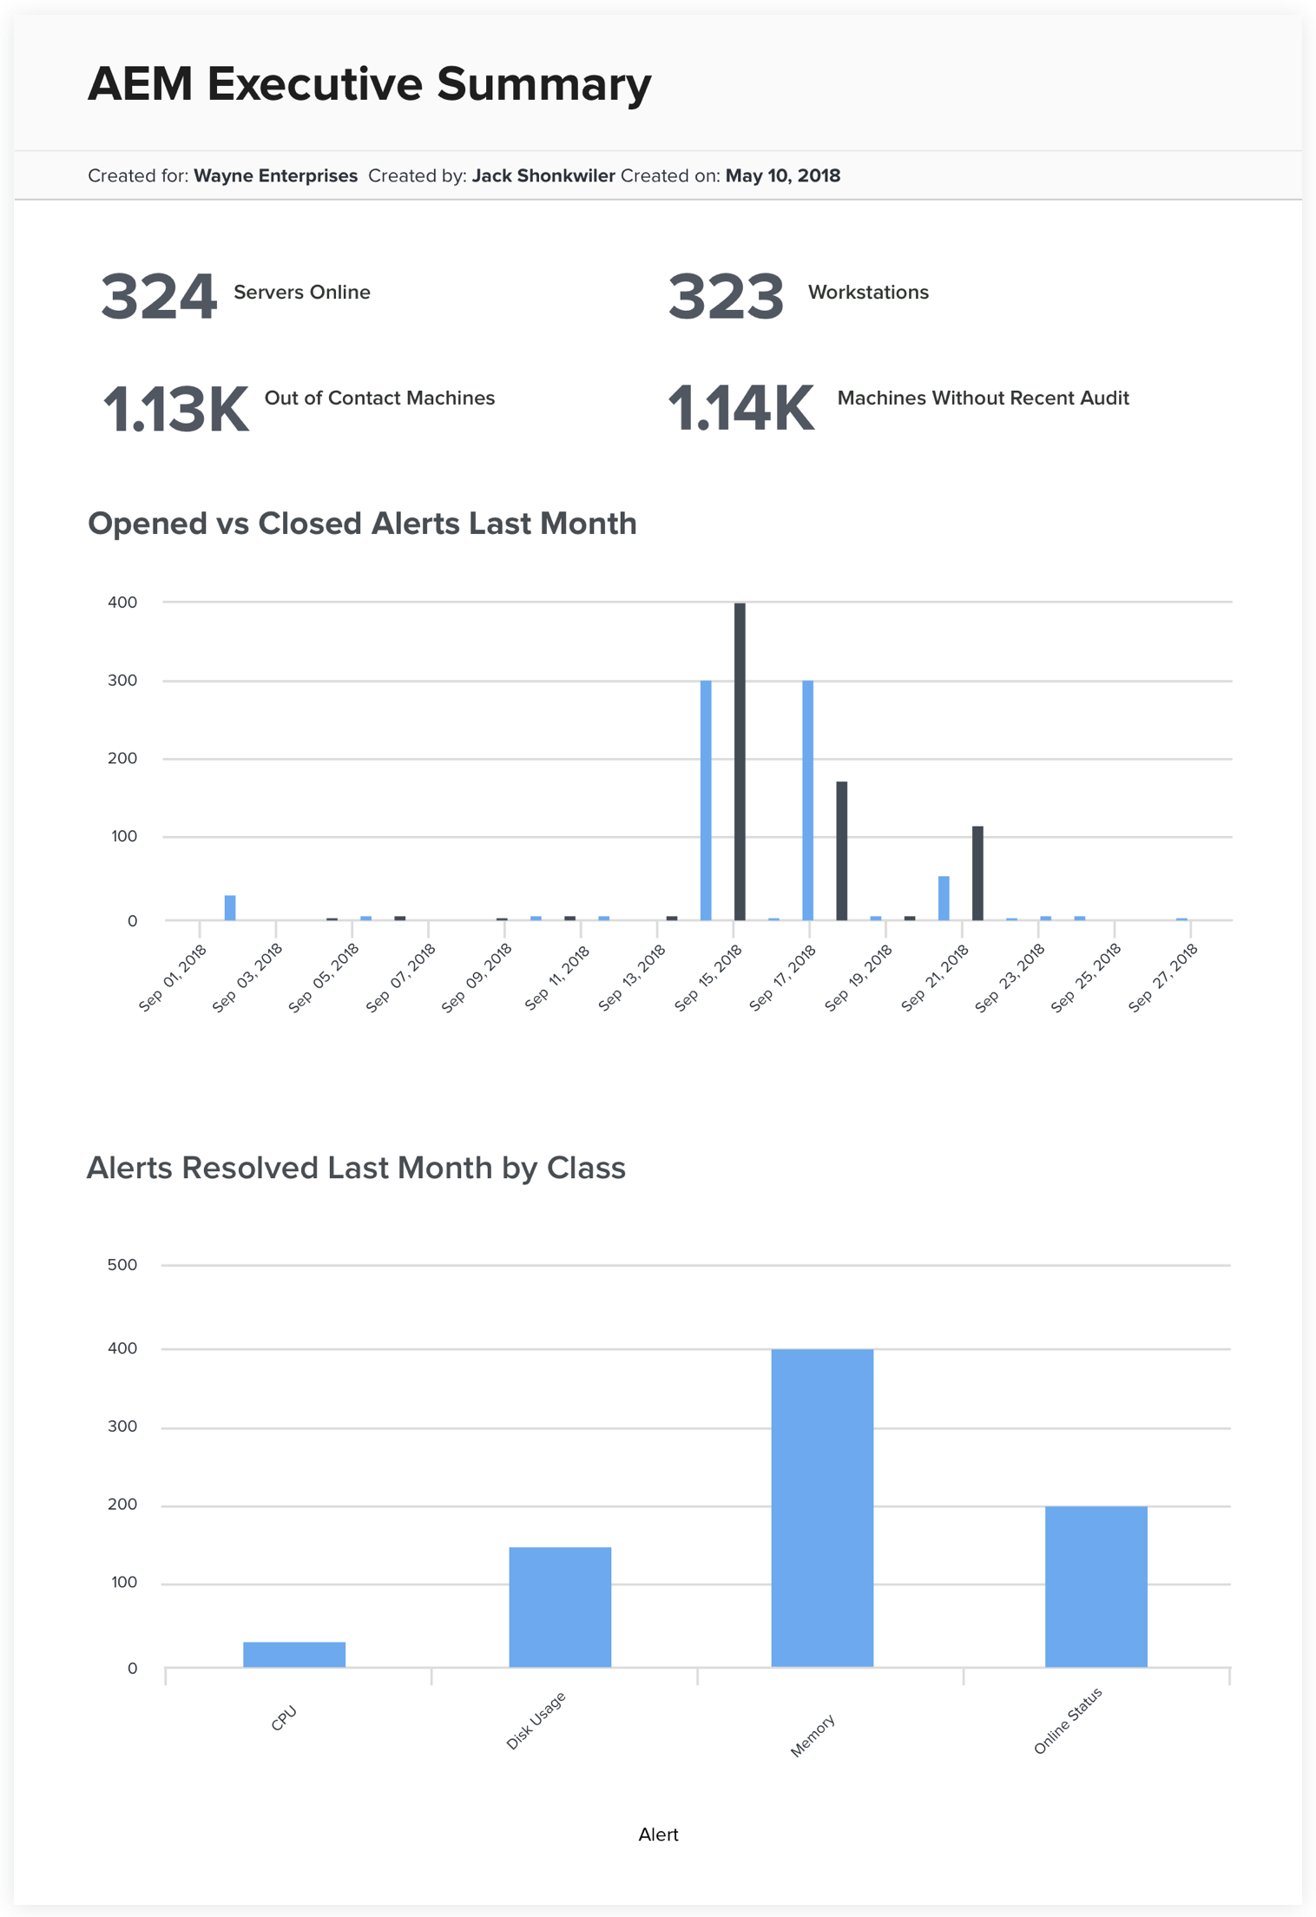Click the Sep 01, 2018 axis label
This screenshot has width=1316, height=1917.
click(x=173, y=978)
